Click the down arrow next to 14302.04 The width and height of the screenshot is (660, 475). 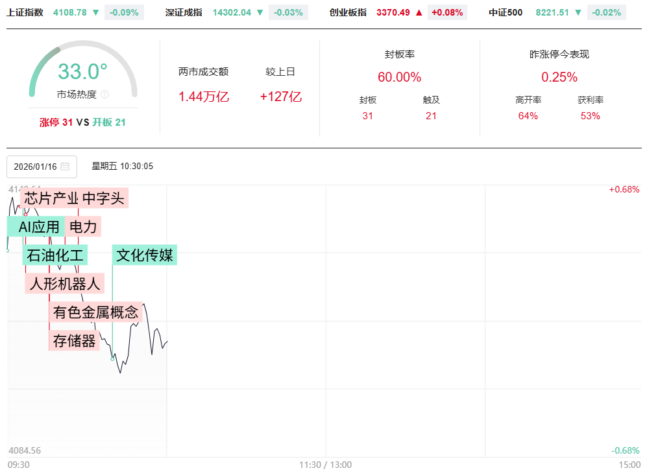click(x=260, y=12)
